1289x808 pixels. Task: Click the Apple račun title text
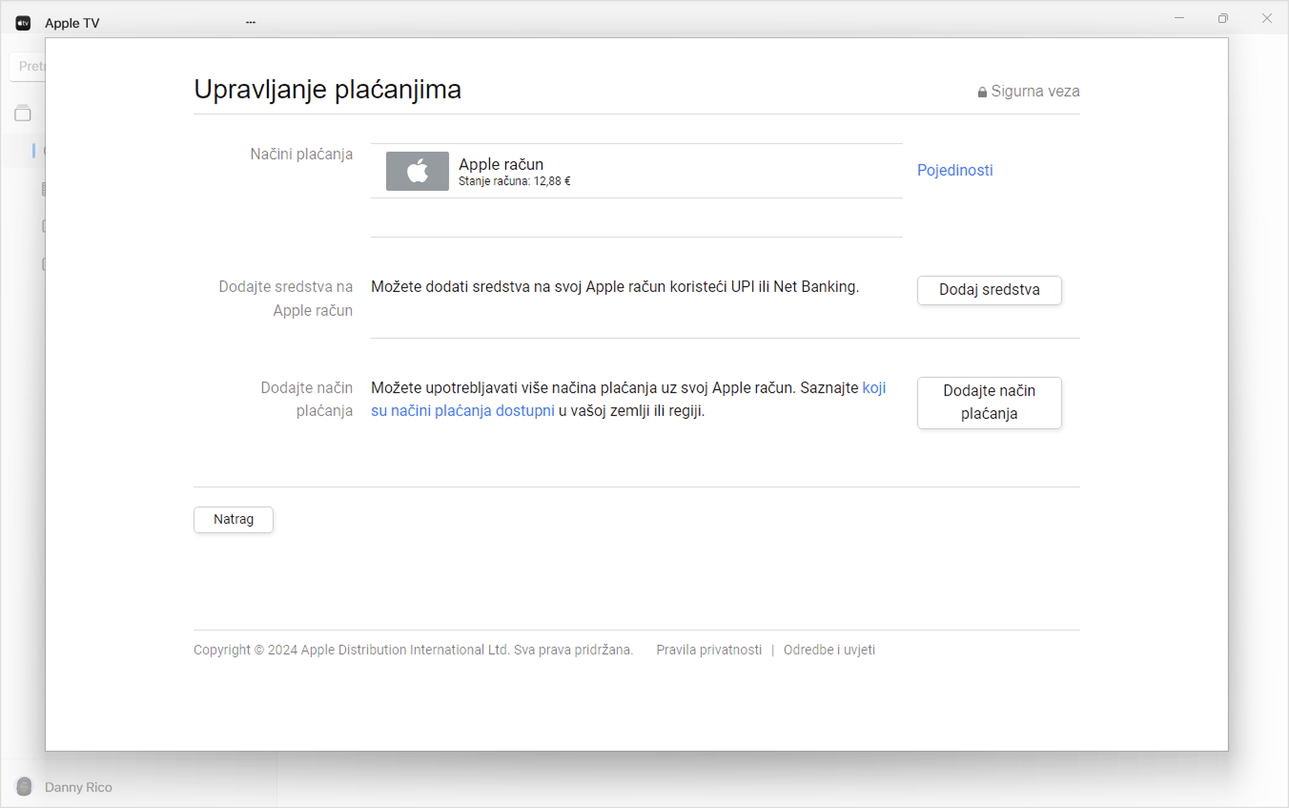(x=501, y=164)
